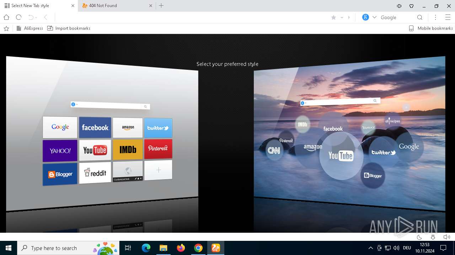Click the YouTube tile in classic style
The height and width of the screenshot is (255, 455).
coord(95,151)
